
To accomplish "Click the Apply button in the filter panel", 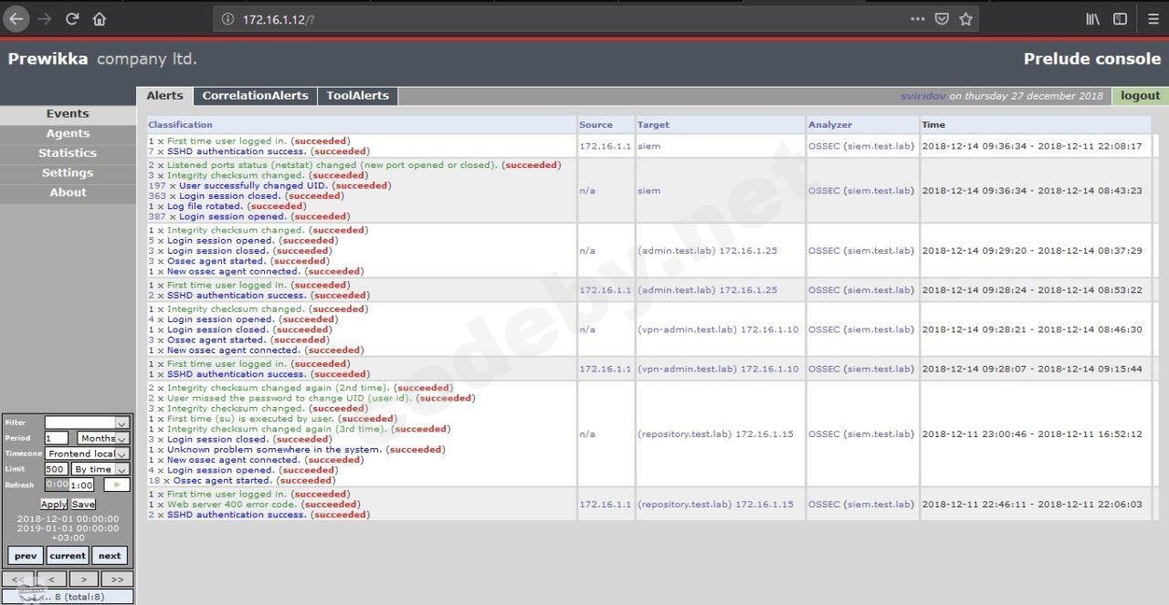I will pos(53,503).
